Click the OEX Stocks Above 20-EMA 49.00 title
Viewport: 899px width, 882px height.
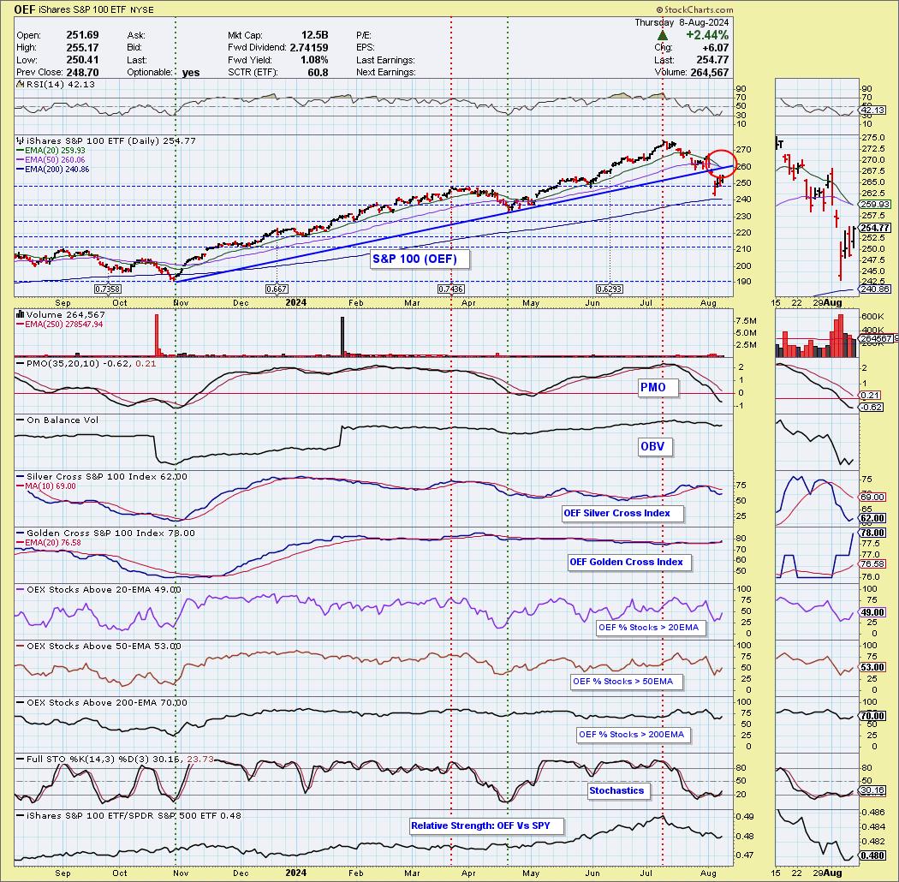[104, 589]
